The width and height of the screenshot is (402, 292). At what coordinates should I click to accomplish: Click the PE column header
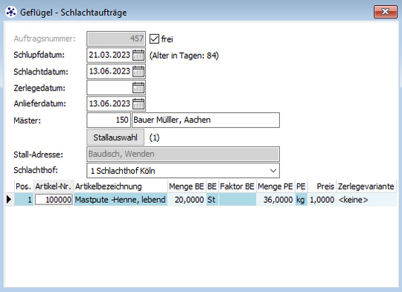[301, 186]
